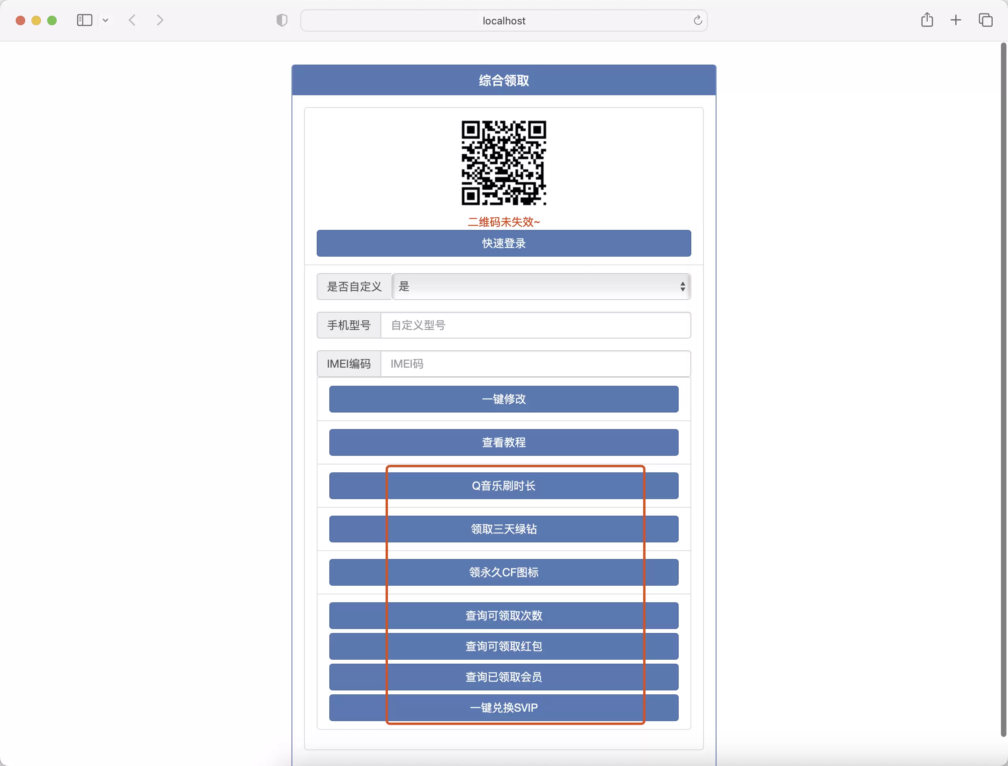Open a new tab with plus icon
This screenshot has height=766, width=1008.
tap(956, 20)
